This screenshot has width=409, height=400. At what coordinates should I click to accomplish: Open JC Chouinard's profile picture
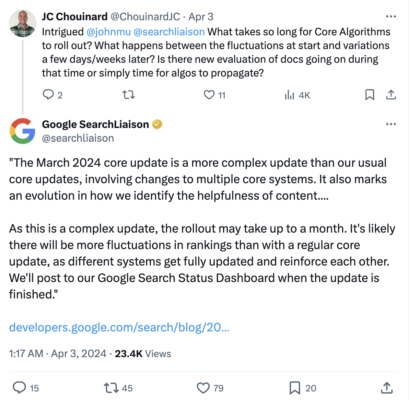22,23
